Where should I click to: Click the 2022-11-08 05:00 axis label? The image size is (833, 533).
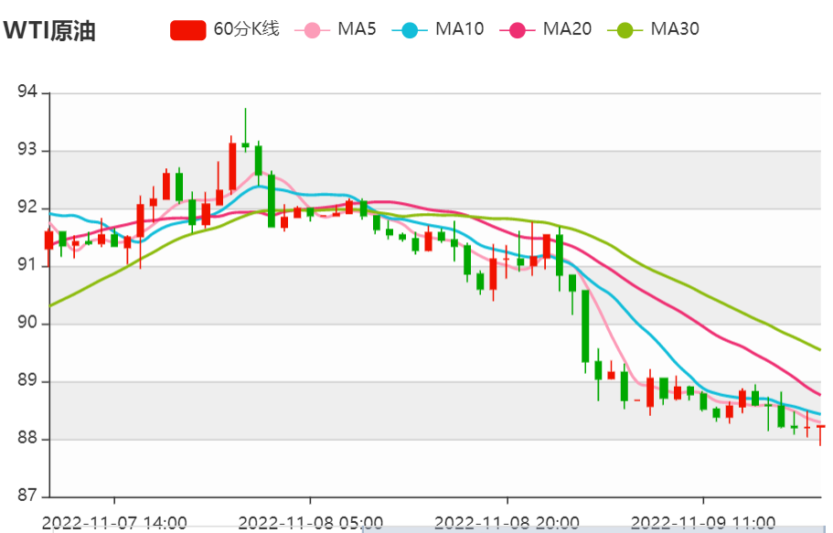pyautogui.click(x=310, y=523)
